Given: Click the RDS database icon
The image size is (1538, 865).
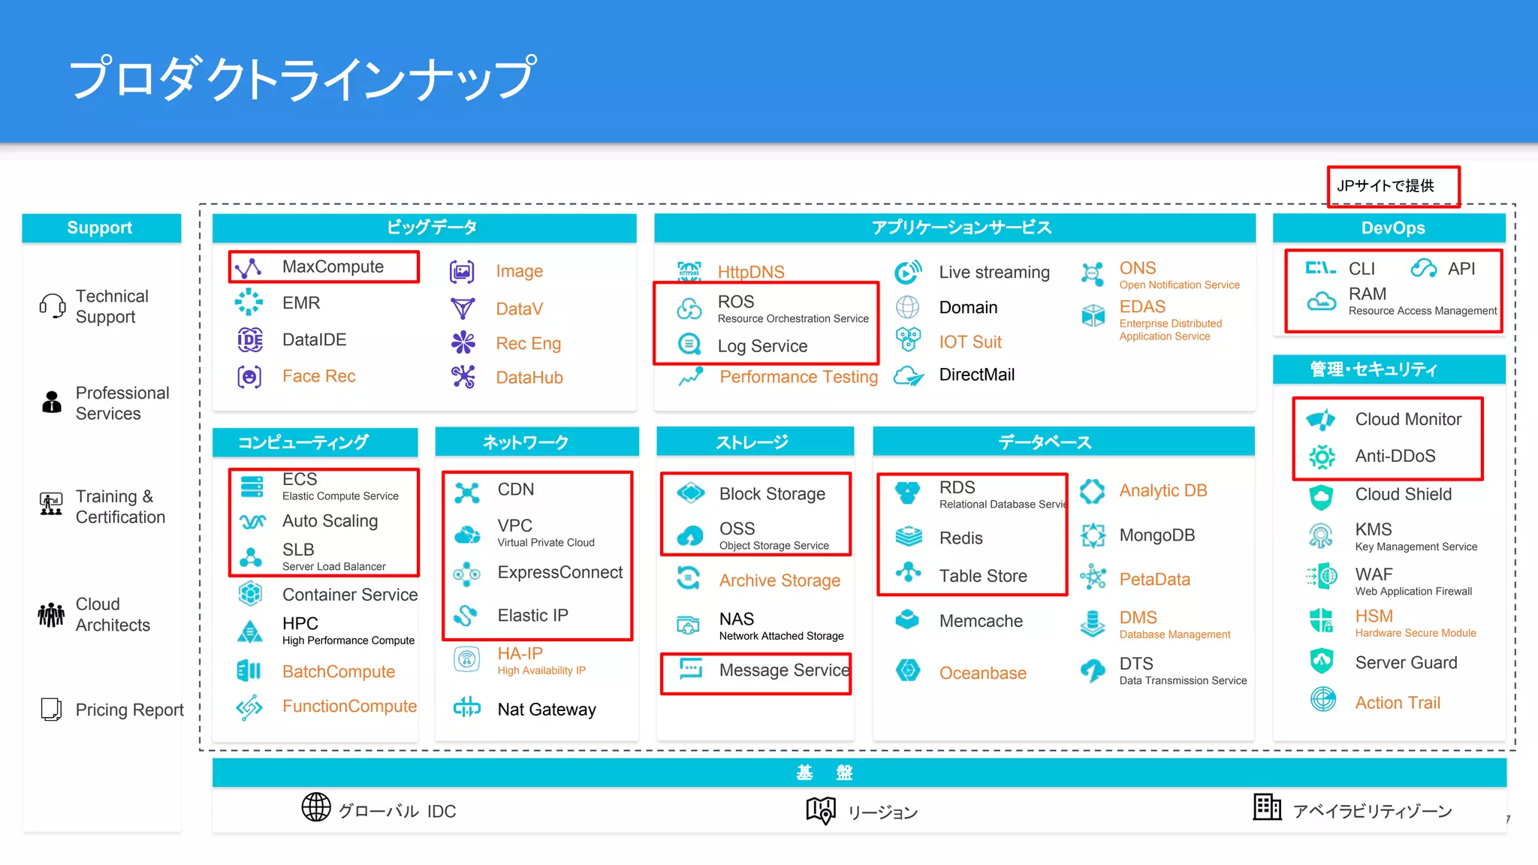Looking at the screenshot, I should point(908,493).
